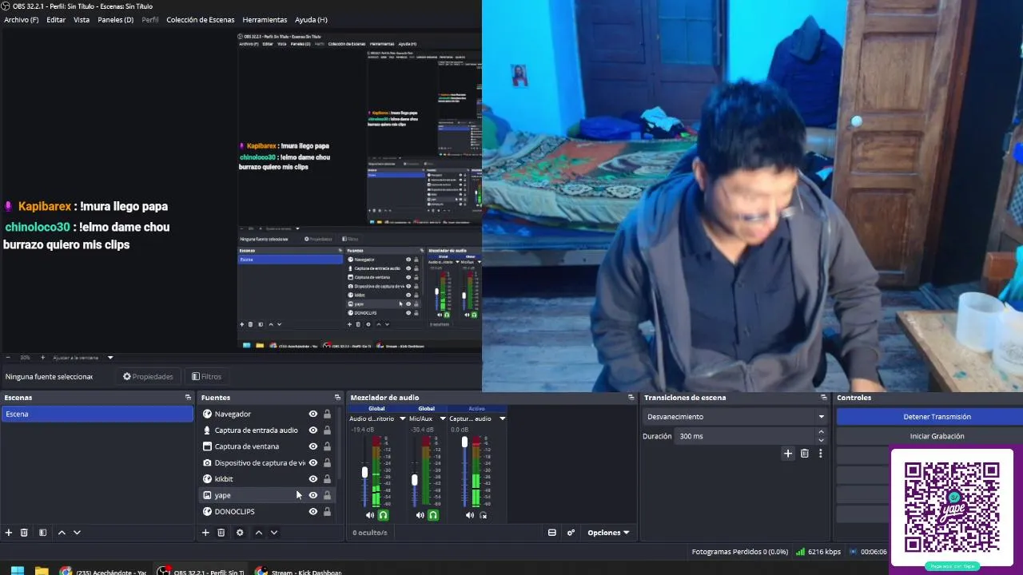This screenshot has width=1023, height=575.
Task: Remove transition with the trash icon
Action: 805,454
